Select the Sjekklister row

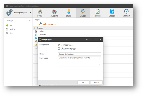pos(83,35)
